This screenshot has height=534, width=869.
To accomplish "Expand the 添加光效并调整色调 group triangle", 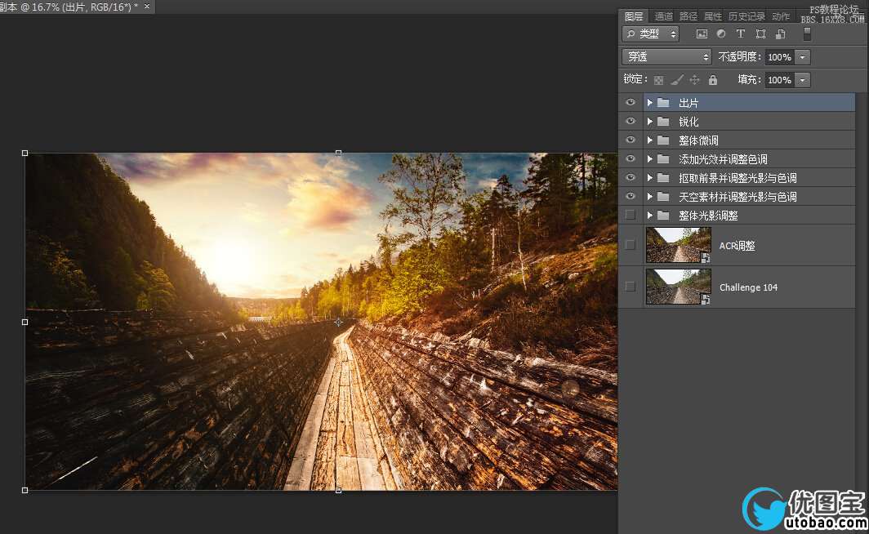I will click(x=649, y=159).
